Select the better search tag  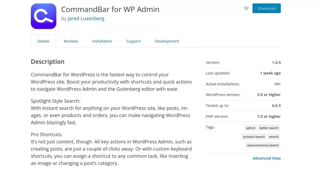pyautogui.click(x=269, y=128)
